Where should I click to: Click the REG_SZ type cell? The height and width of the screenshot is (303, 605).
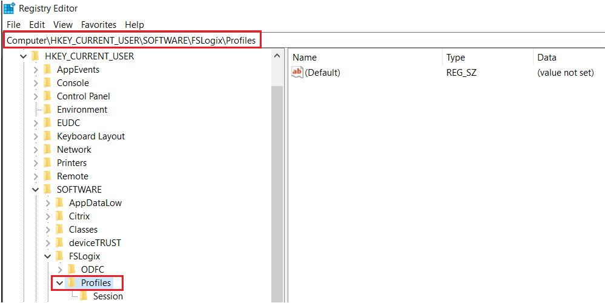(461, 73)
